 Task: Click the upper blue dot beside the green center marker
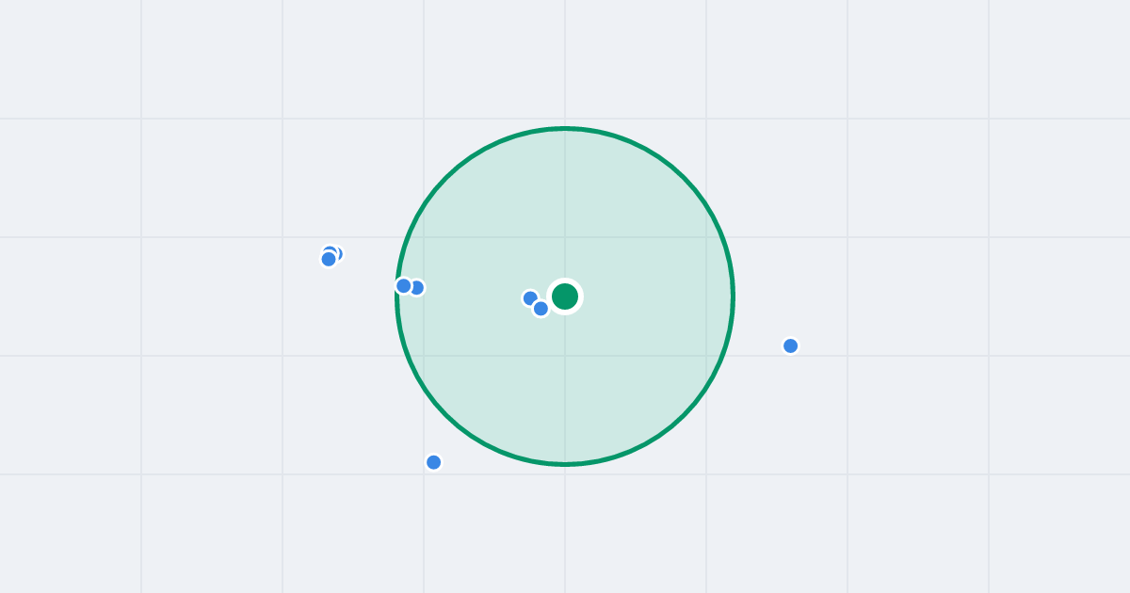coord(530,298)
